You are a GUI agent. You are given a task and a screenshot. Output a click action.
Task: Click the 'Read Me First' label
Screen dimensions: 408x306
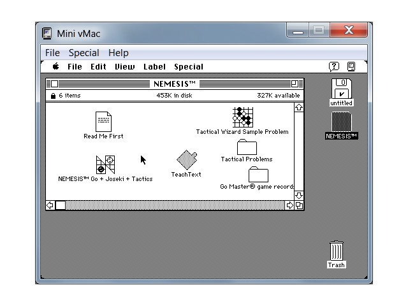click(103, 136)
